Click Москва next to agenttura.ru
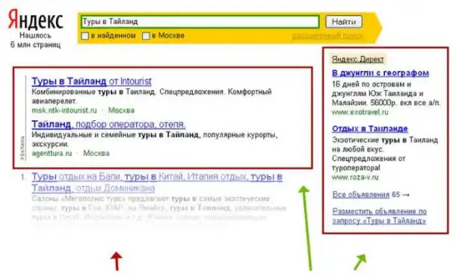This screenshot has width=456, height=277. click(x=96, y=153)
